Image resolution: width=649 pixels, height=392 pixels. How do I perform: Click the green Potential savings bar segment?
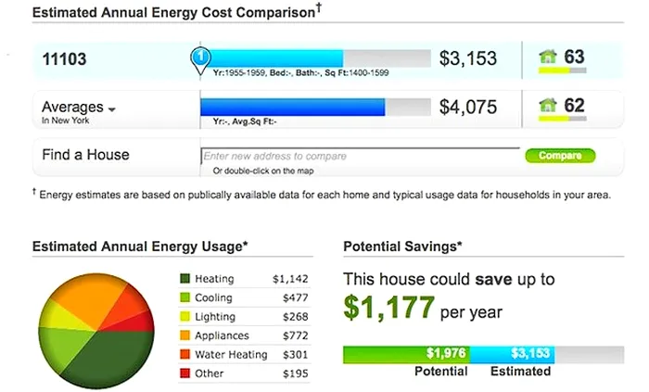406,353
